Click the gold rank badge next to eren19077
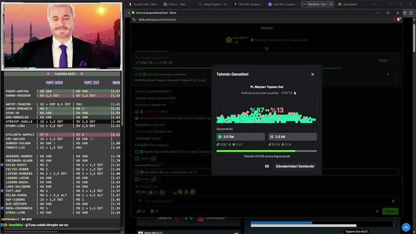 tap(229, 40)
